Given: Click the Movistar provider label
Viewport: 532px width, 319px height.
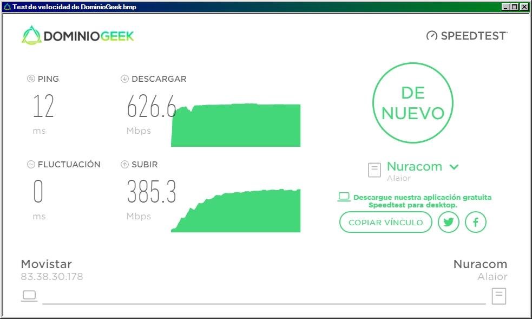Looking at the screenshot, I should [x=46, y=264].
